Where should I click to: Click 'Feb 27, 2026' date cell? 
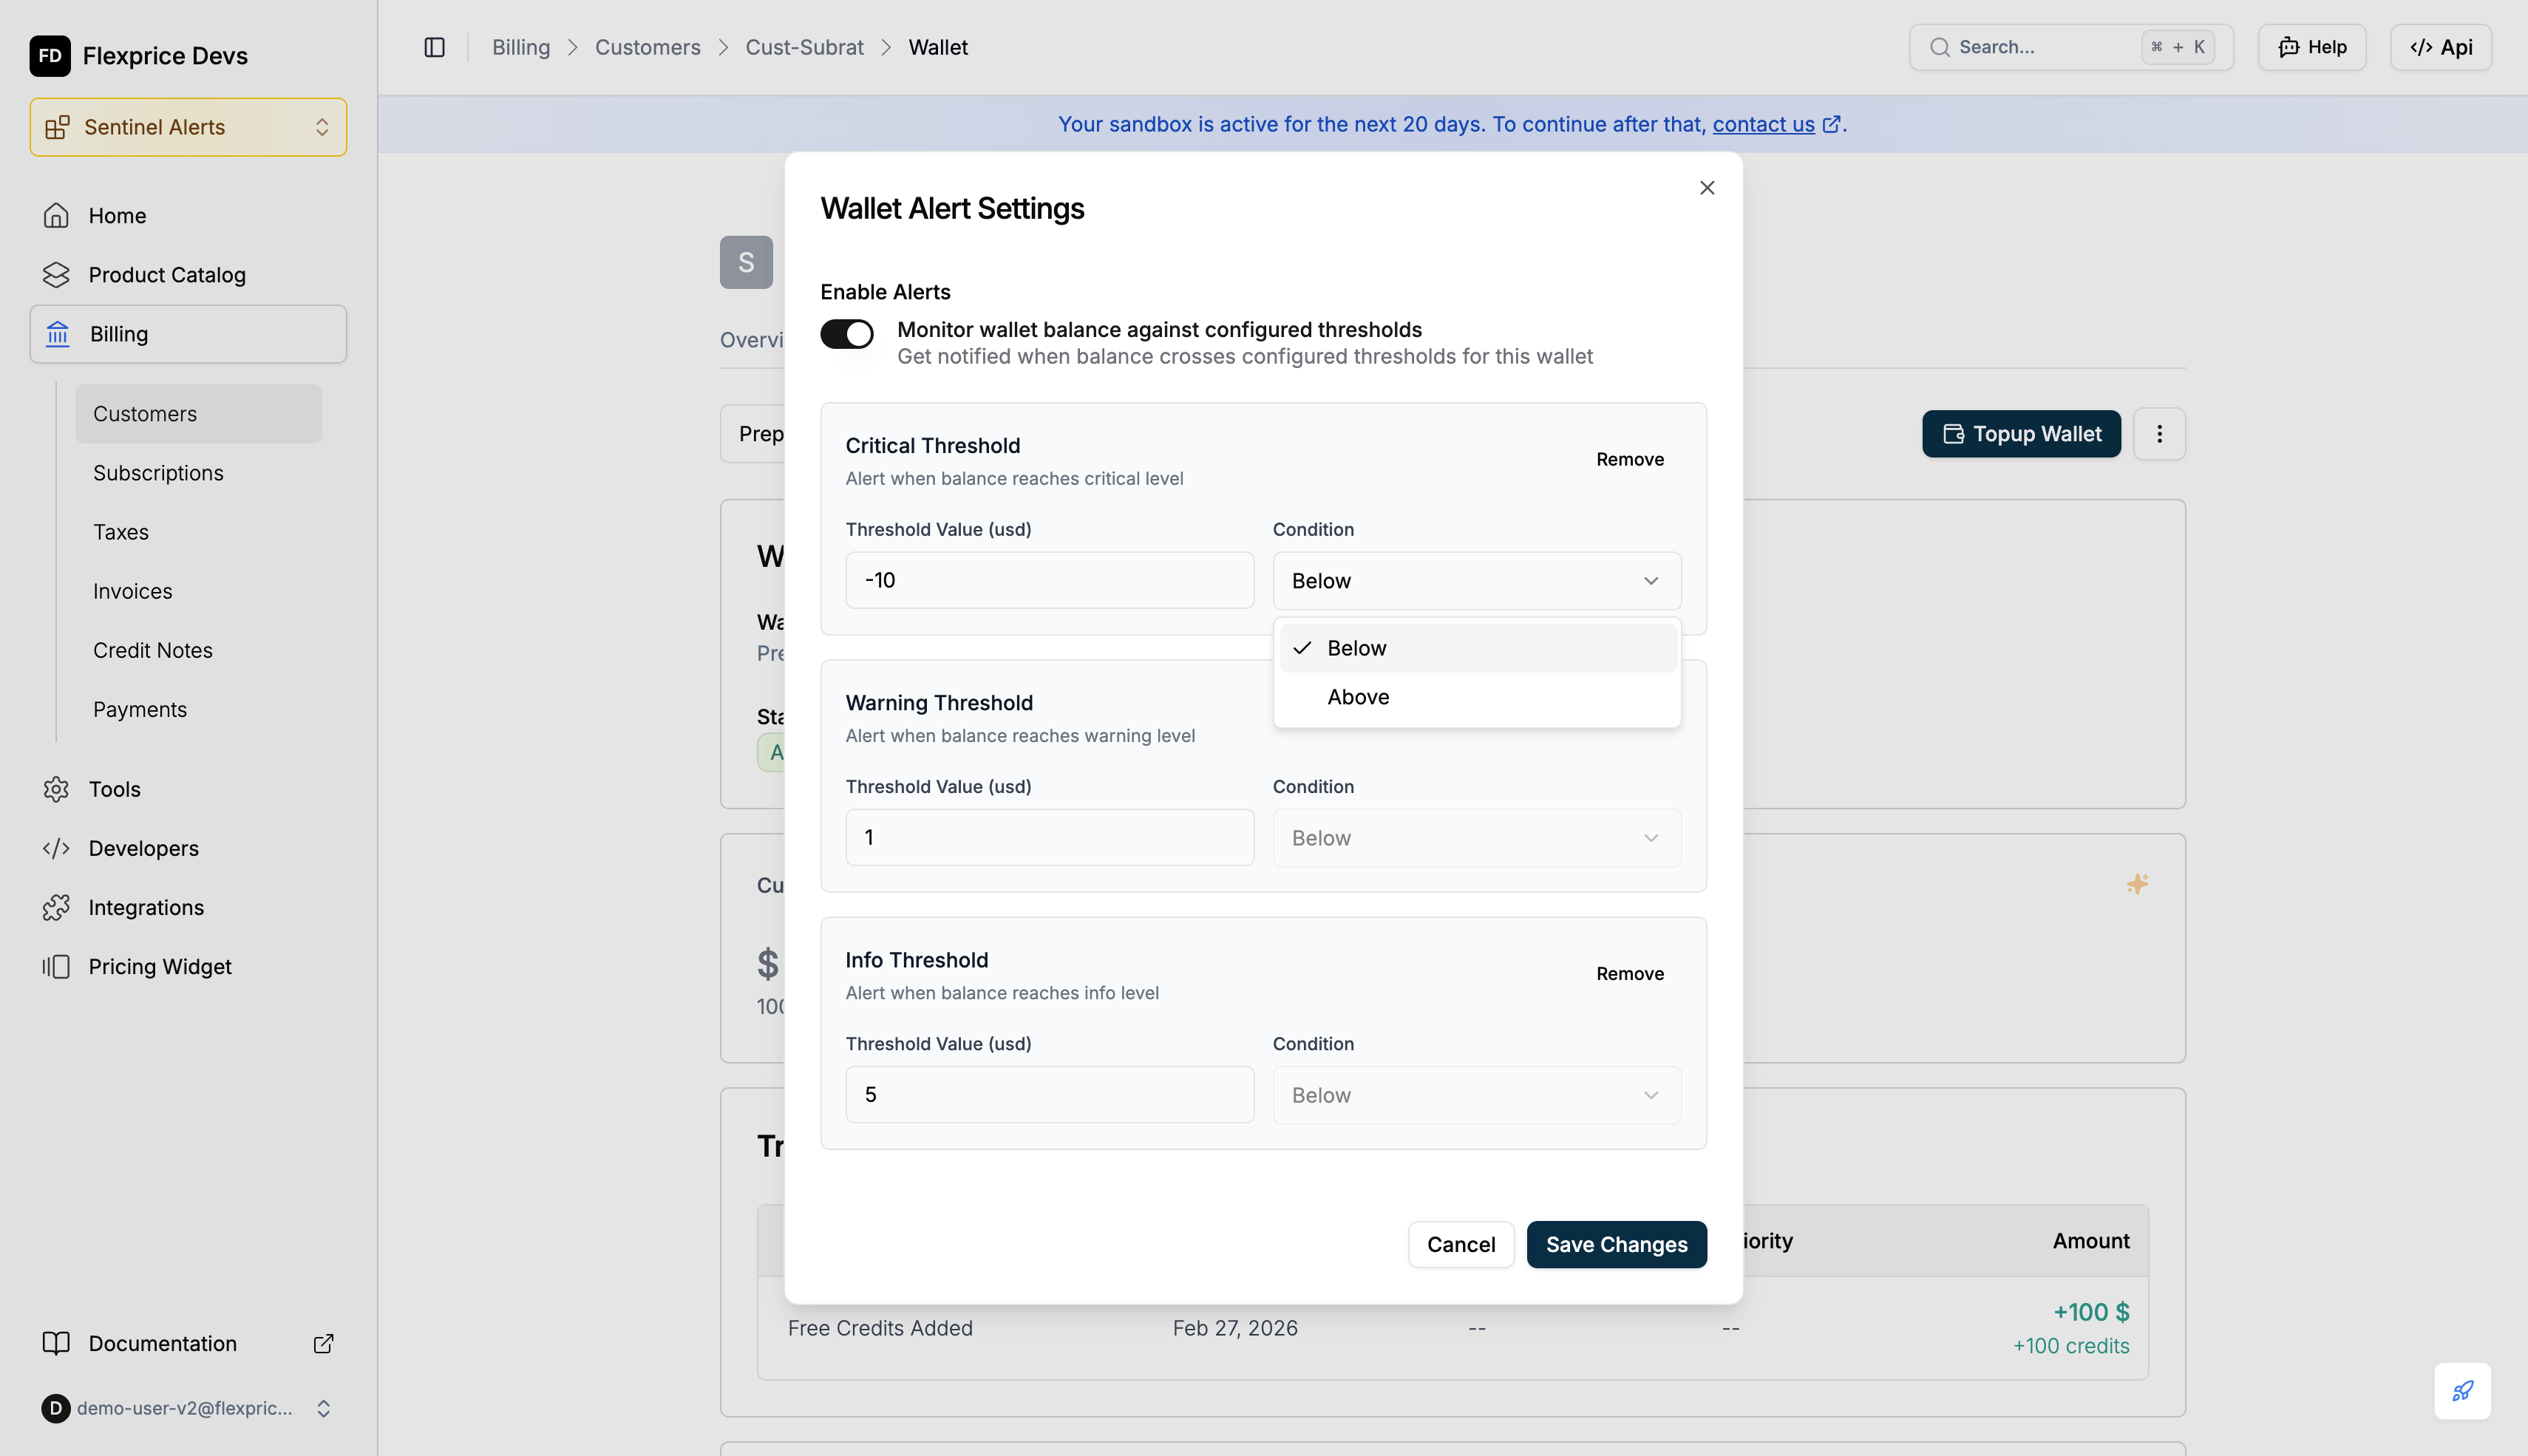[1235, 1328]
